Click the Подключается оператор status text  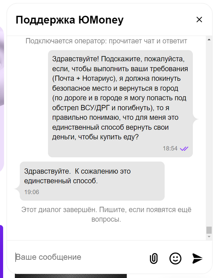tap(106, 41)
